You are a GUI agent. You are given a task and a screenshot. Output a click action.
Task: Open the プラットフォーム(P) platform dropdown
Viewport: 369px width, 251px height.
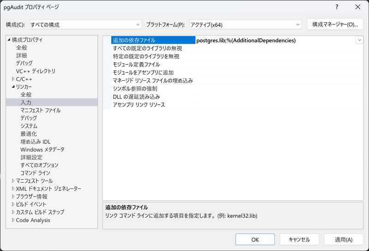click(245, 24)
